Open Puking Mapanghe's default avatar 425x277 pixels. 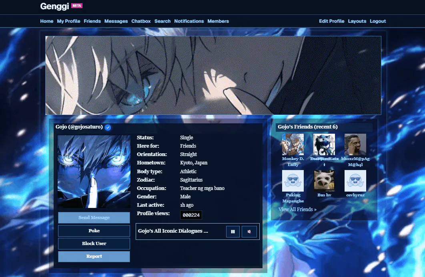[x=293, y=181]
